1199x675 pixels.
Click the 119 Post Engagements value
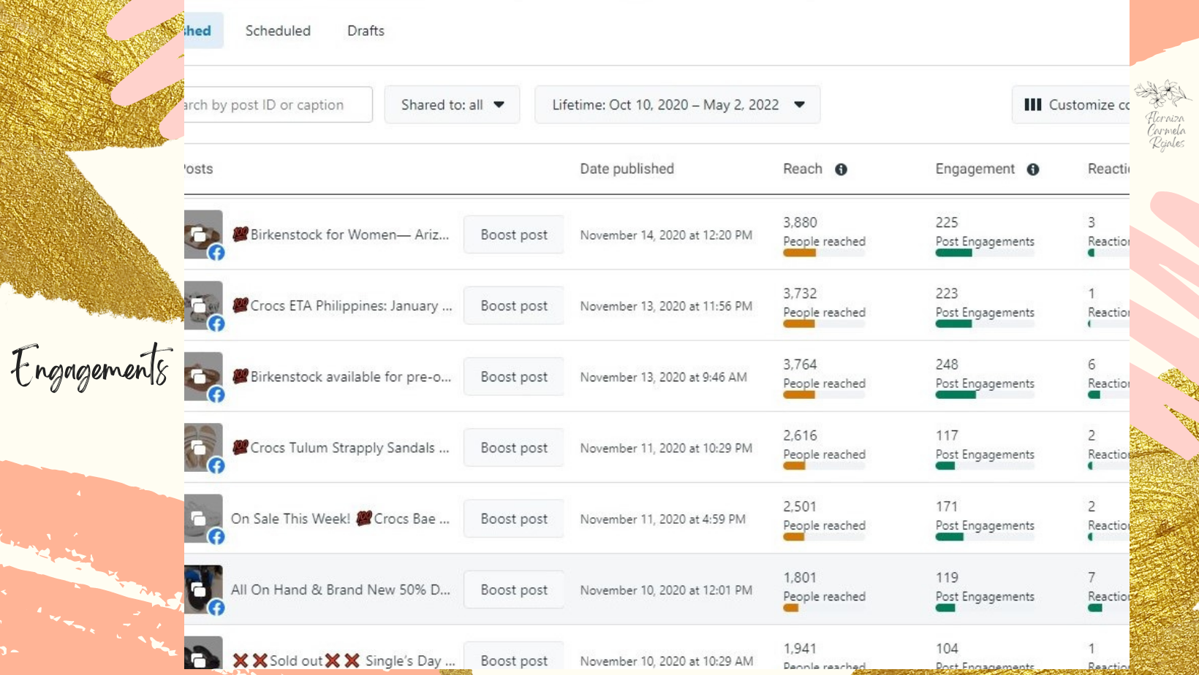point(947,576)
